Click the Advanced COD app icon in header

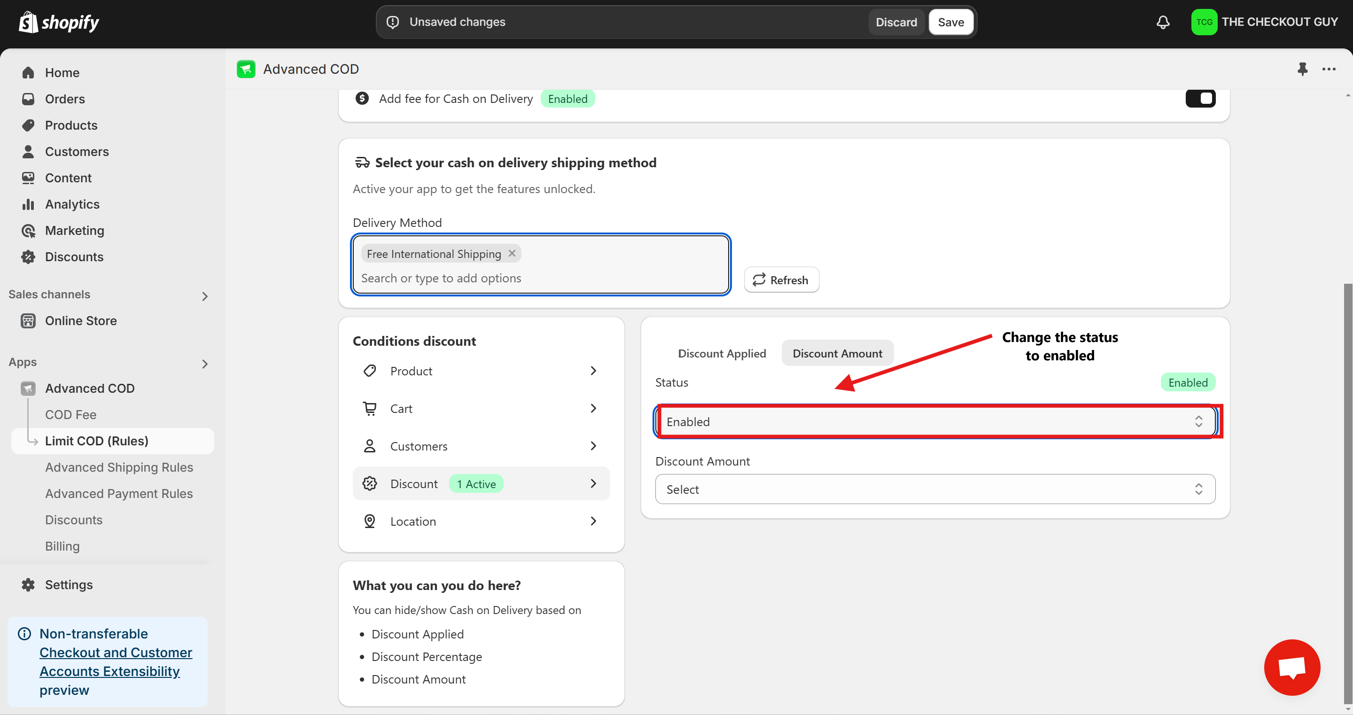coord(246,69)
